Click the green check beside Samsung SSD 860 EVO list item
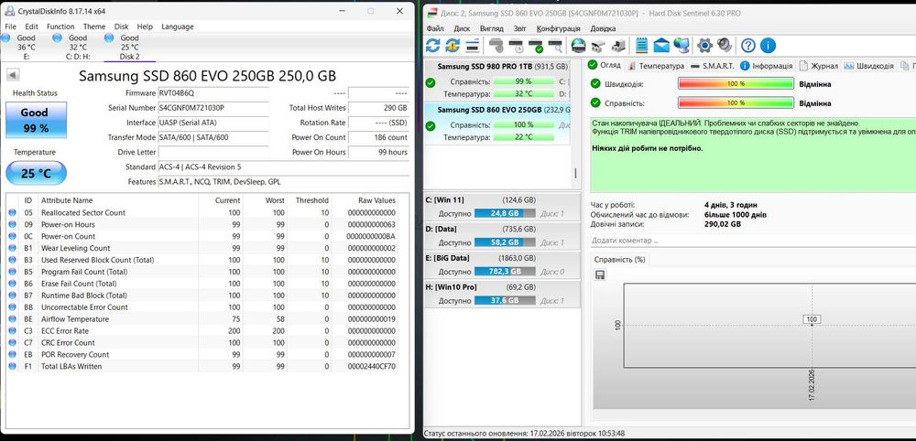Screen dimensions: 916x441 [431, 126]
